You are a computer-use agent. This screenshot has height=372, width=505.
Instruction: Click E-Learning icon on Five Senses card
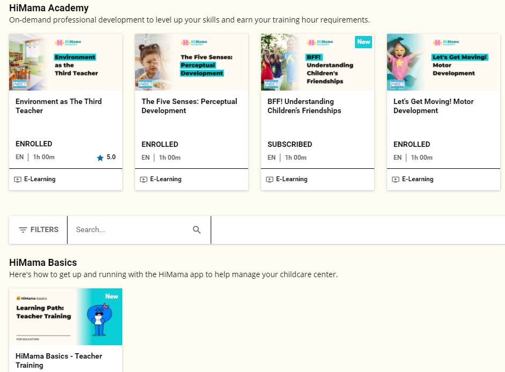tap(144, 180)
